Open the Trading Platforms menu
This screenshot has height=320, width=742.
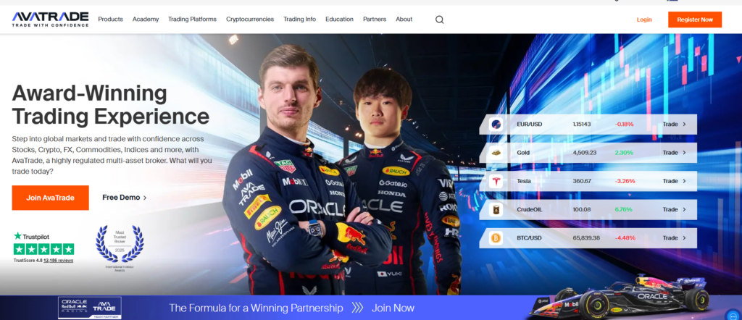tap(192, 20)
